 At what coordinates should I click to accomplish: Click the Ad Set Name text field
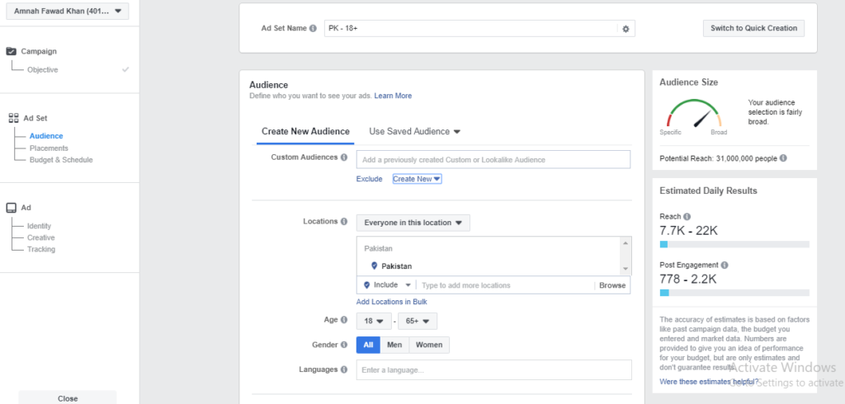471,29
